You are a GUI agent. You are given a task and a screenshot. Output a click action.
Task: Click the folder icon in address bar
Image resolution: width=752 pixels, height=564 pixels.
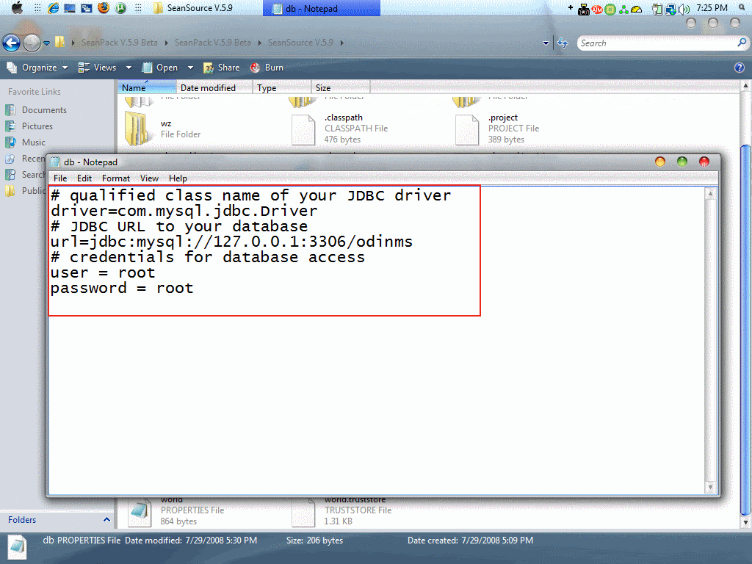[59, 42]
